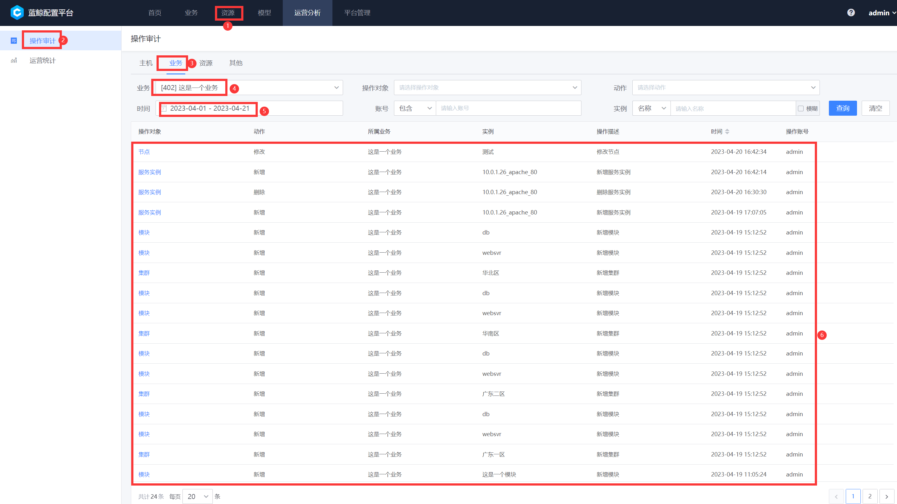Open the 业务 top navigation menu

(191, 13)
